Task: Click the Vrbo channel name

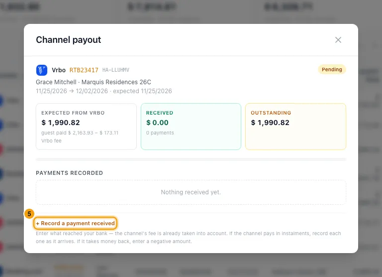Action: 59,70
